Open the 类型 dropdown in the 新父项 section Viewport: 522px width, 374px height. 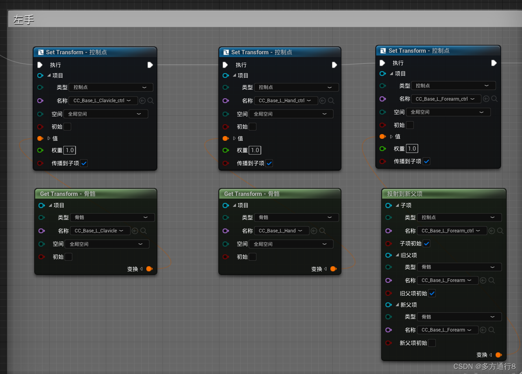(459, 317)
